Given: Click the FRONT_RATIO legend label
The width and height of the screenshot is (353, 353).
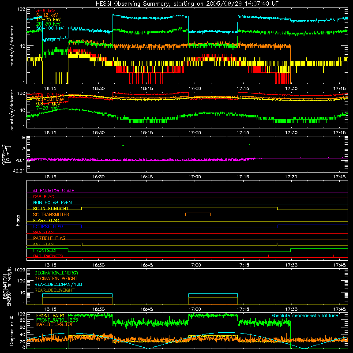Looking at the screenshot, I should click(x=50, y=315).
